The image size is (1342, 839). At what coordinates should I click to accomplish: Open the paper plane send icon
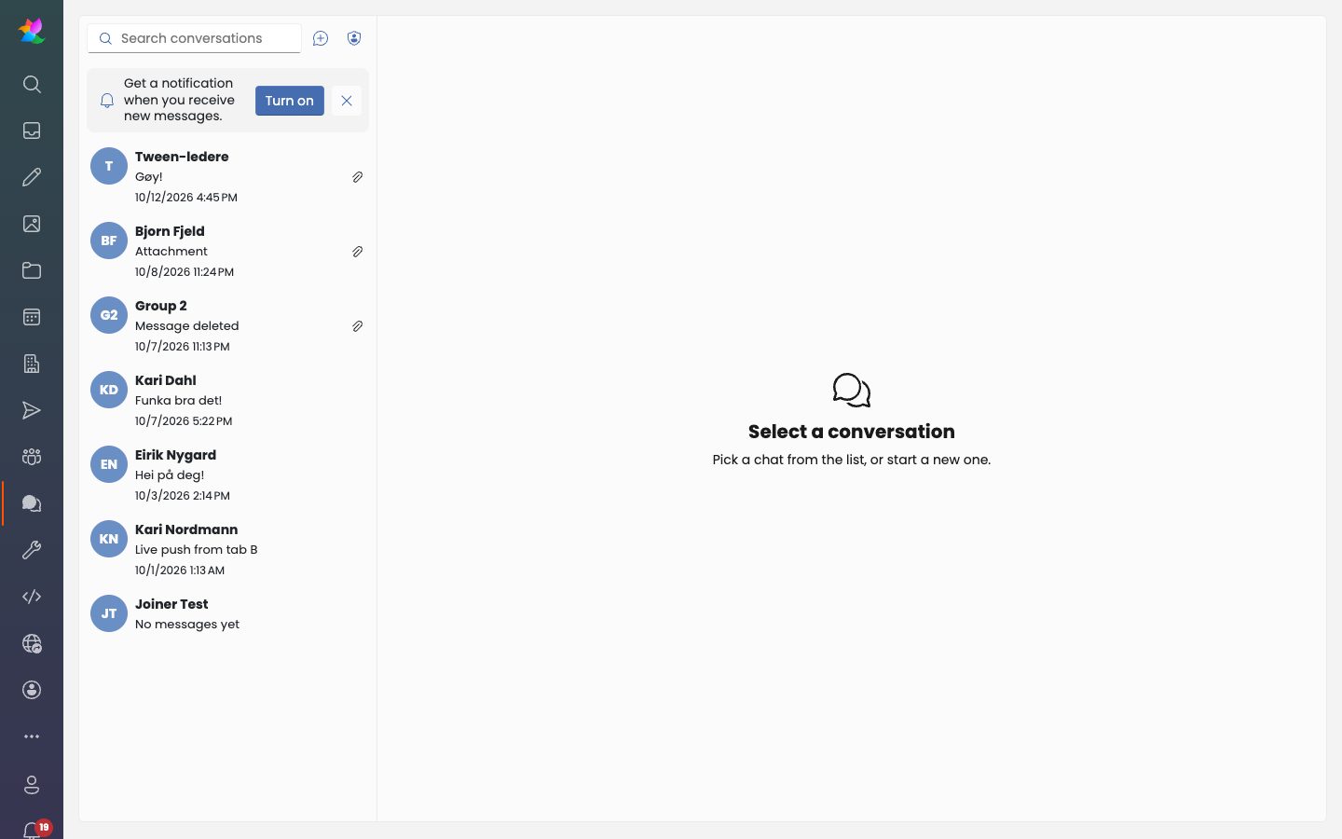click(x=32, y=410)
